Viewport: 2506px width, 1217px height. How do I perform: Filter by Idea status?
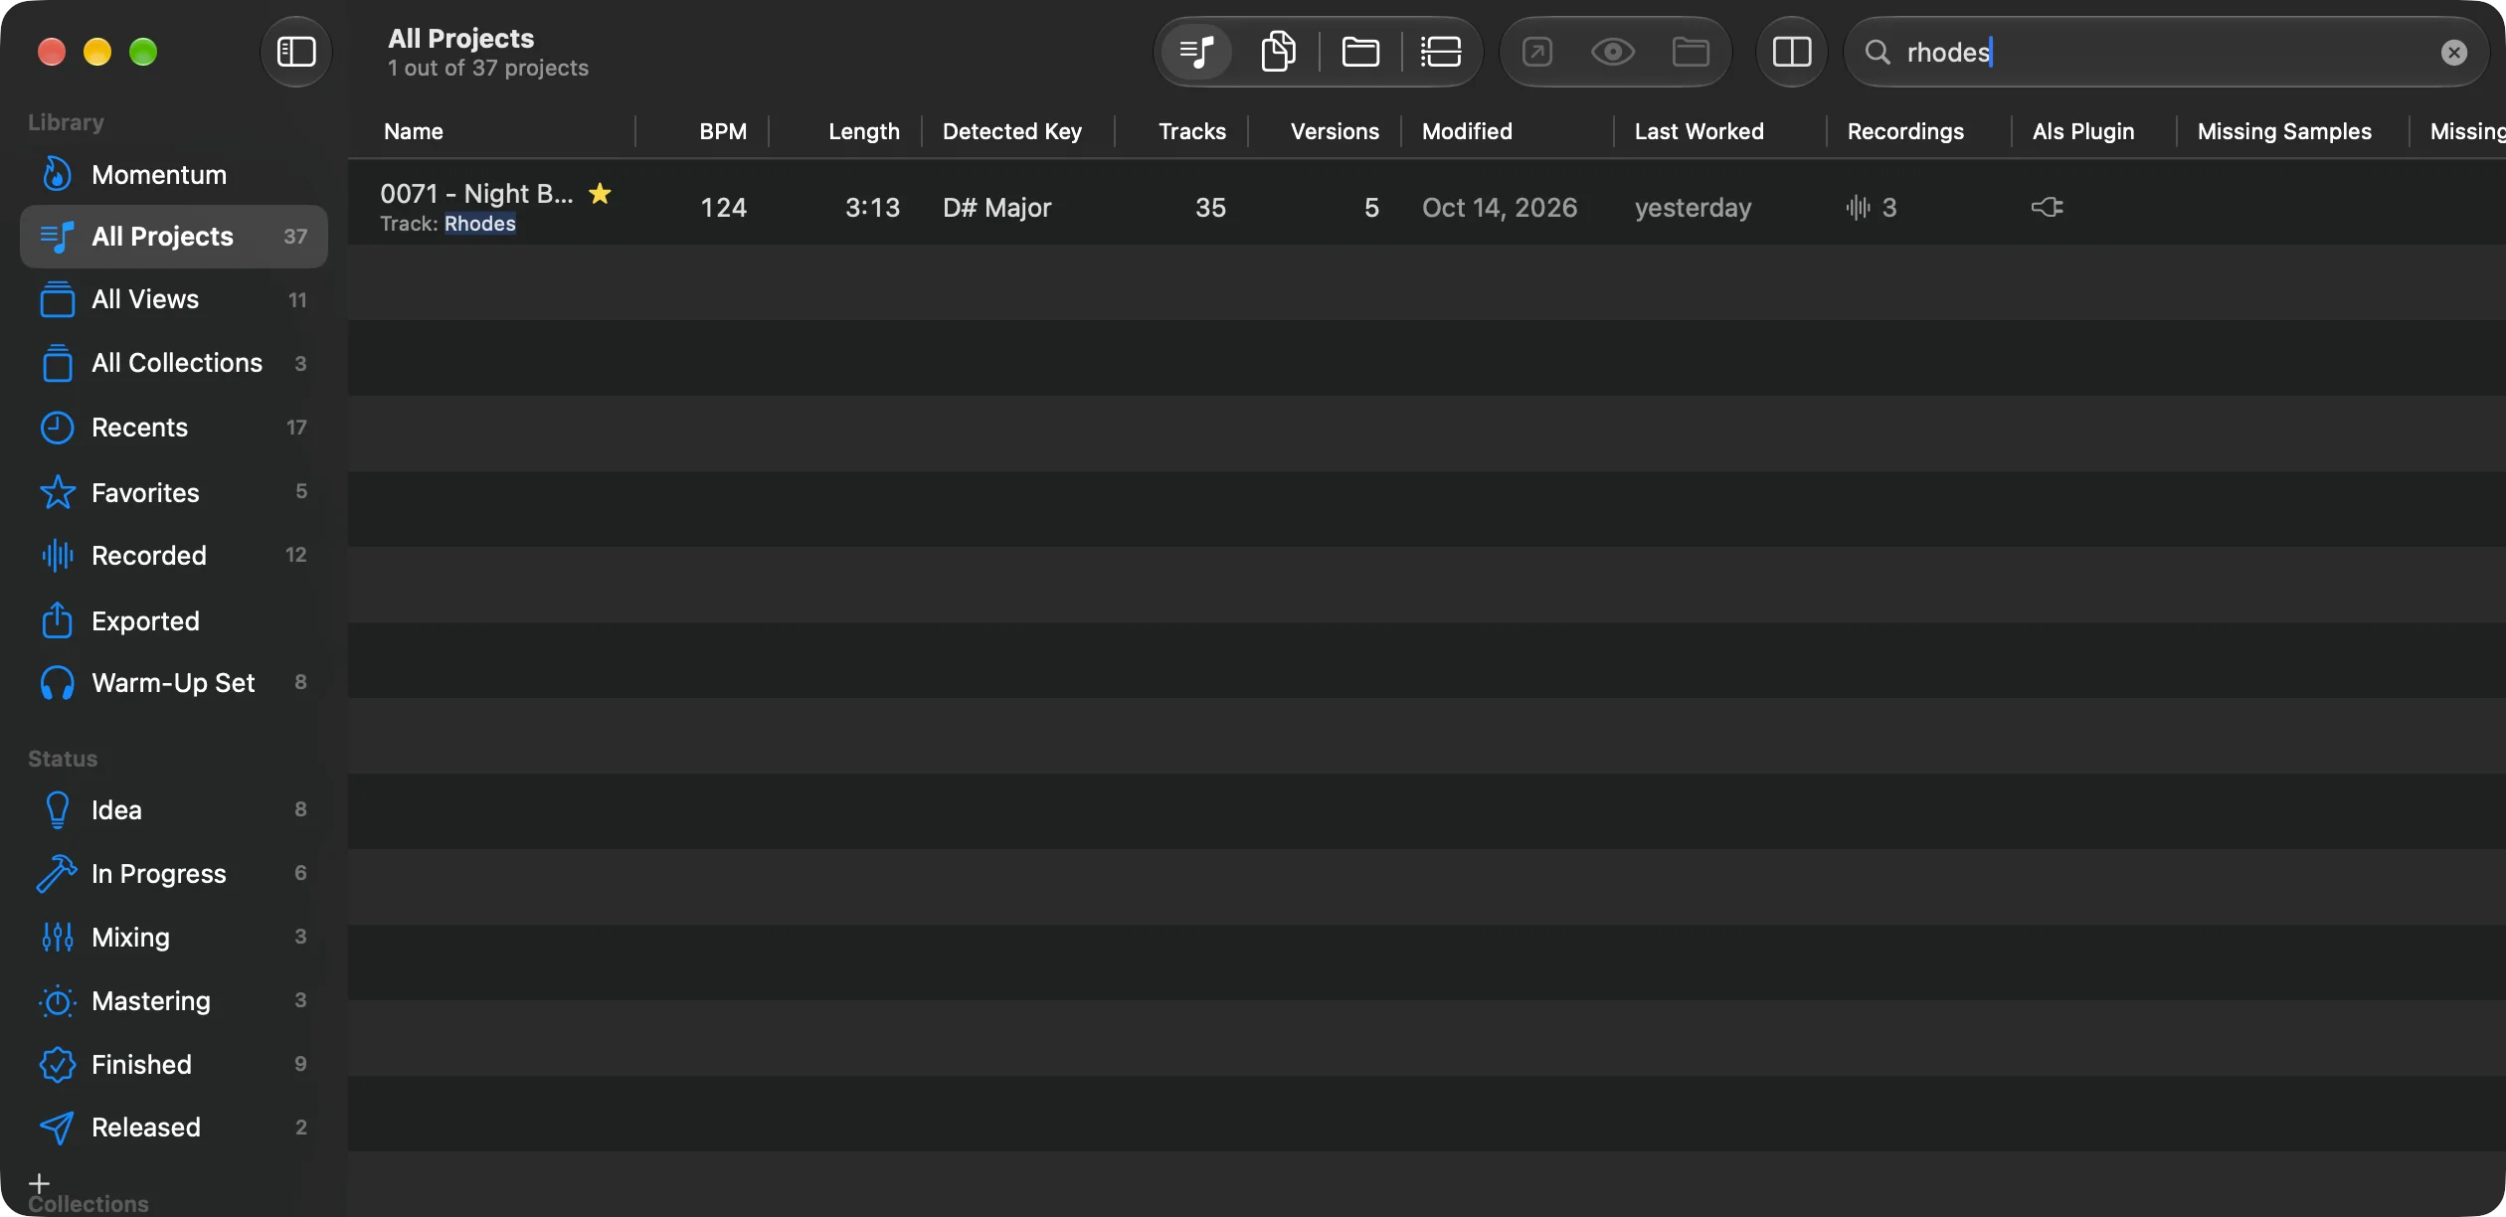coord(174,810)
